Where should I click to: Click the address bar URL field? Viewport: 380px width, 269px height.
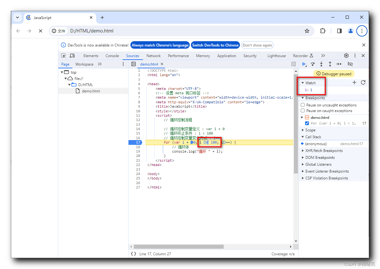tap(181, 31)
